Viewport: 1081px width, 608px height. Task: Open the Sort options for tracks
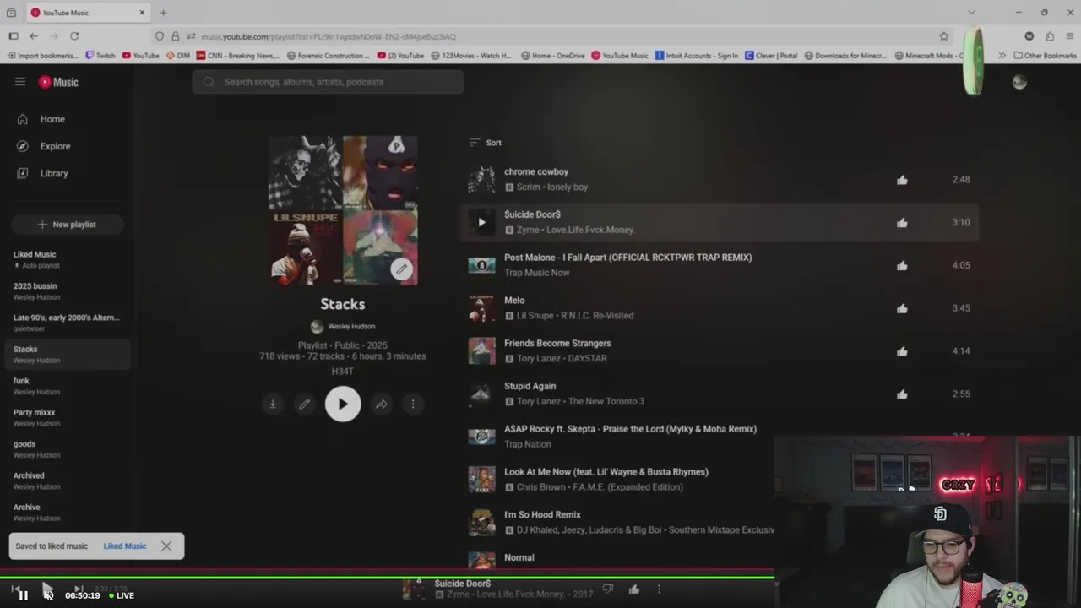tap(486, 143)
